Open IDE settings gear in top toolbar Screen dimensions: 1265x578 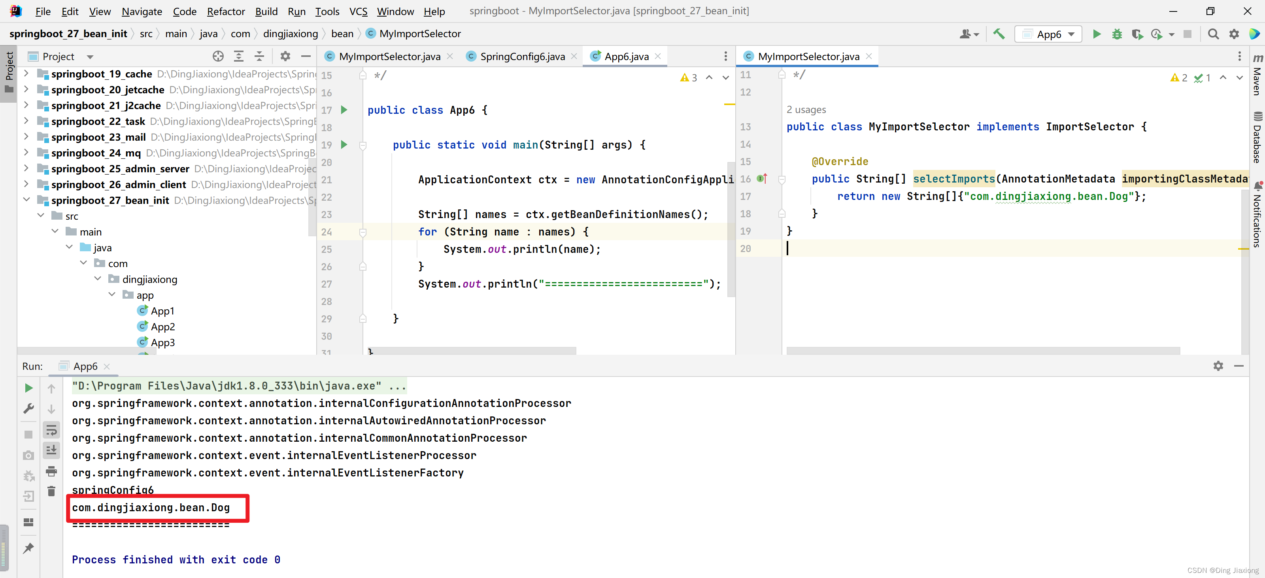click(1233, 34)
